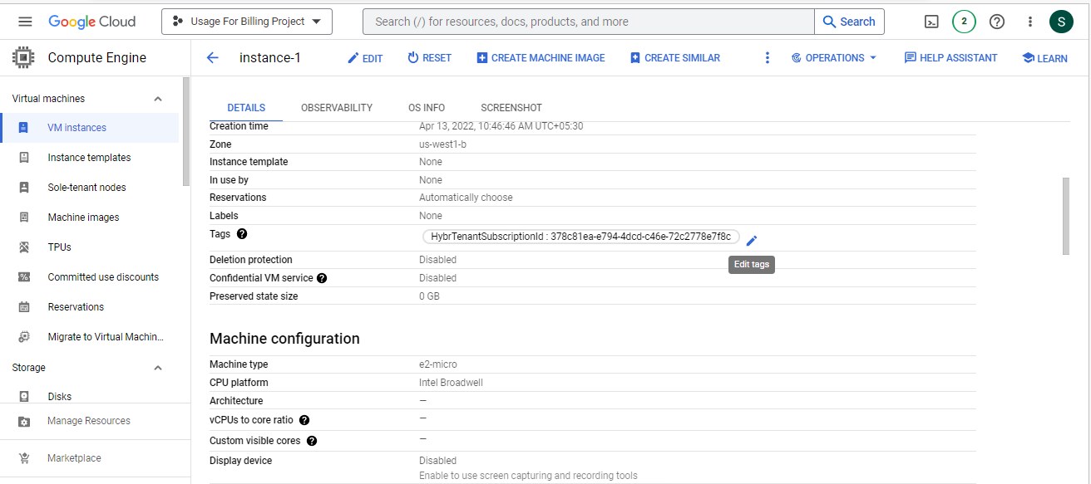Open the help question mark icon

tap(996, 22)
